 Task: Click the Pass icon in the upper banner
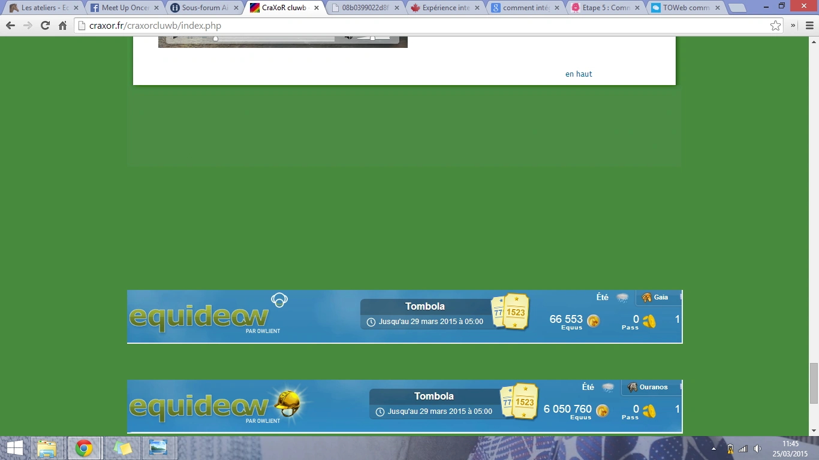pos(649,322)
